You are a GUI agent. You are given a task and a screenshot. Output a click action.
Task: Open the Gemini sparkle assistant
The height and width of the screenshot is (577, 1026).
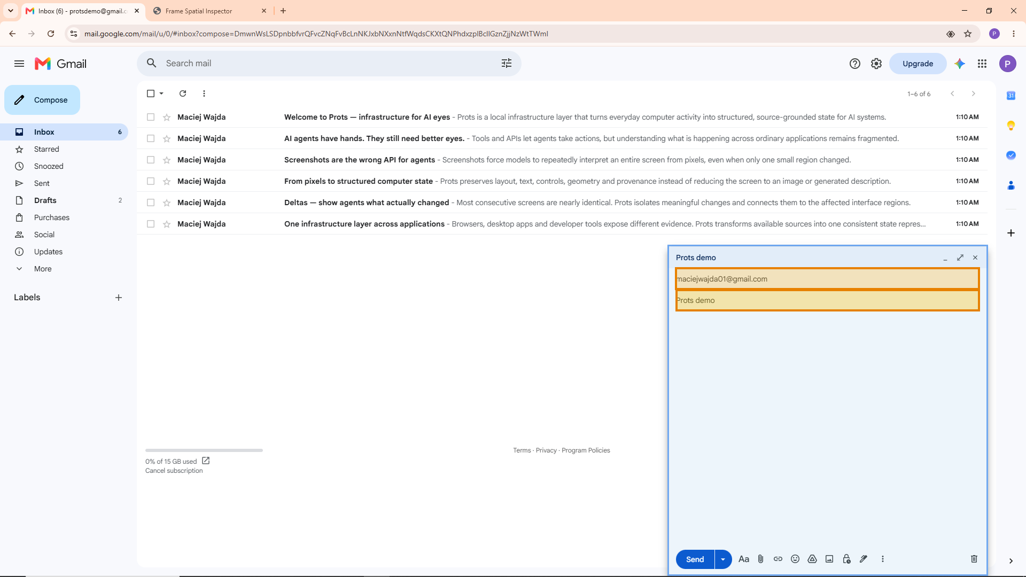pos(960,64)
